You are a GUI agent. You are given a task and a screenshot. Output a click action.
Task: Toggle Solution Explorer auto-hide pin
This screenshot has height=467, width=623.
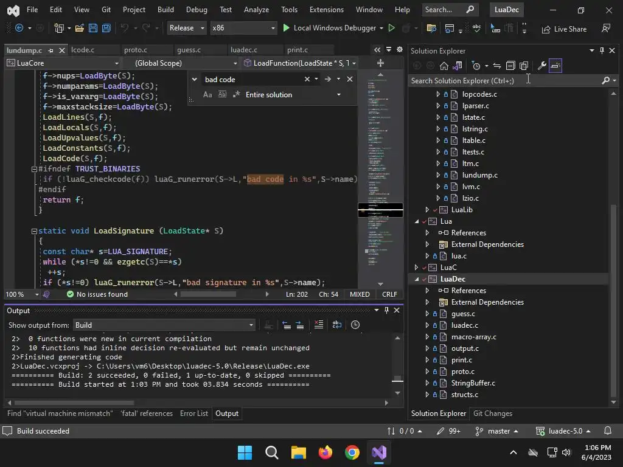click(602, 50)
